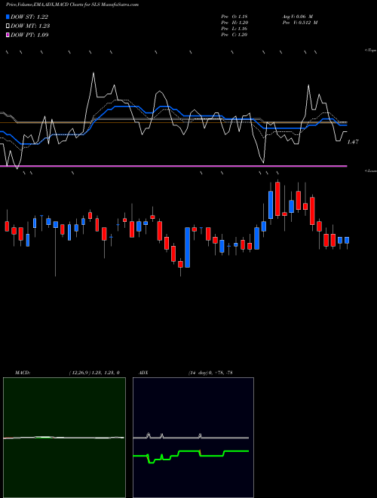Image resolution: width=377 pixels, height=498 pixels.
Task: Select the 'DOW PT: 1.09' legend label
Action: point(29,35)
